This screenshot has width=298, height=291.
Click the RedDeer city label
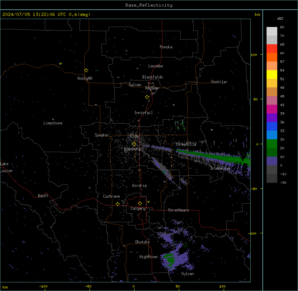coord(152,88)
